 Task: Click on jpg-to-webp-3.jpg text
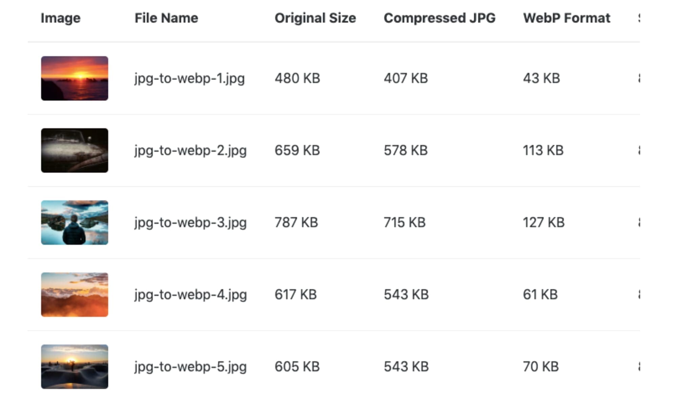(x=190, y=222)
